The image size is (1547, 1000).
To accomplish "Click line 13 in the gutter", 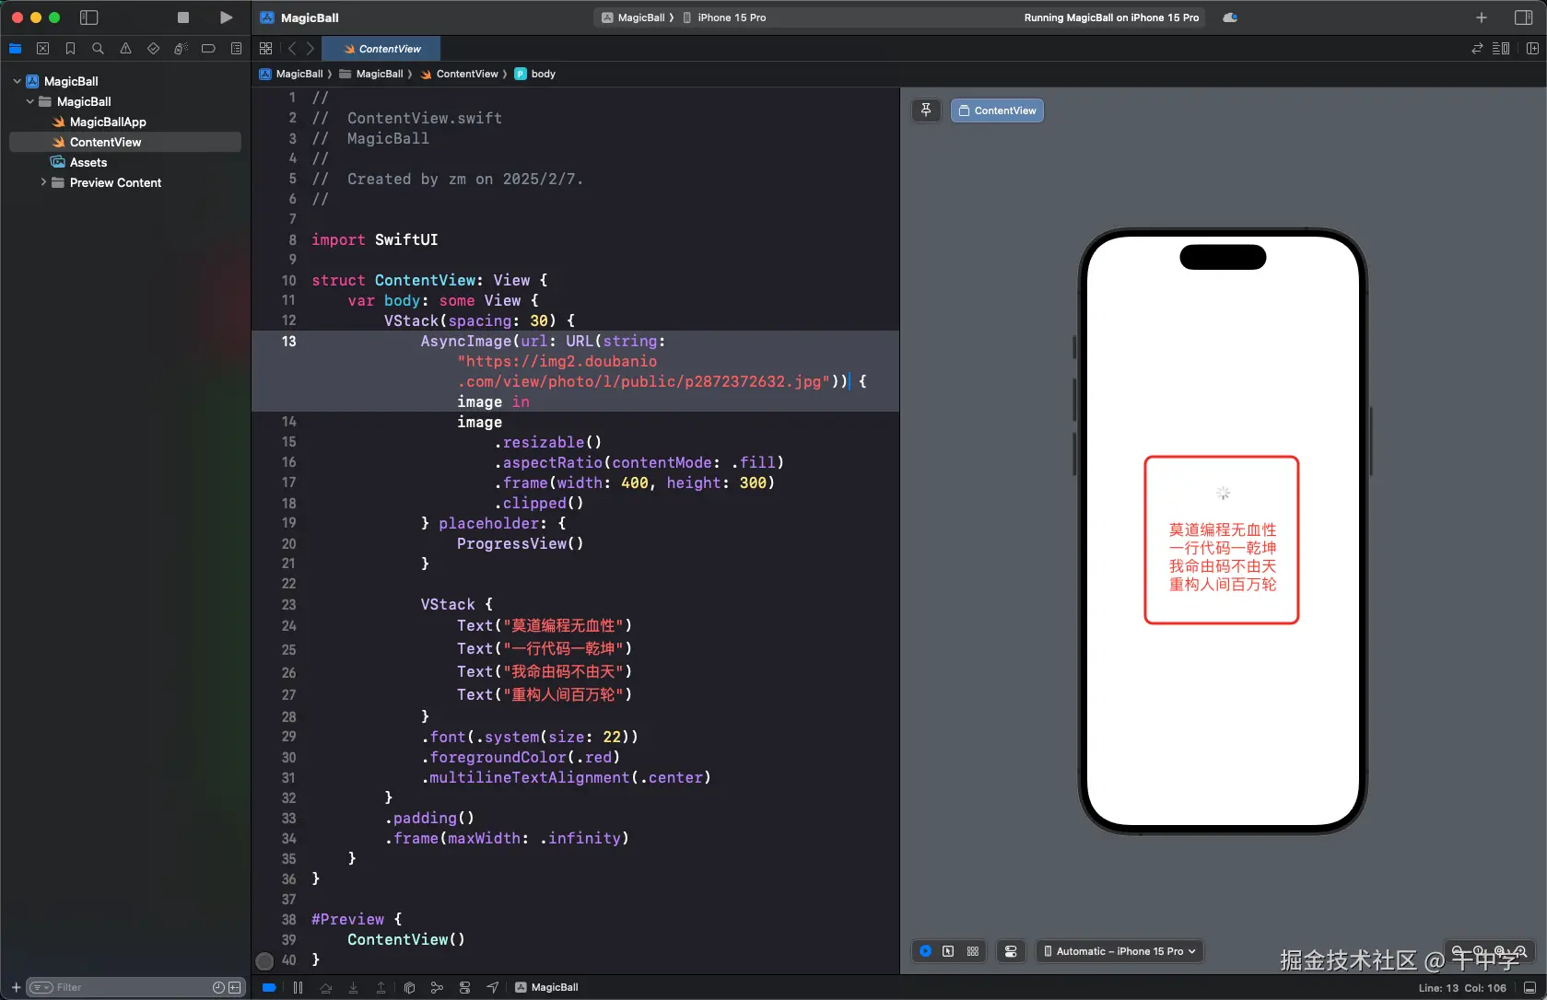I will pos(289,342).
